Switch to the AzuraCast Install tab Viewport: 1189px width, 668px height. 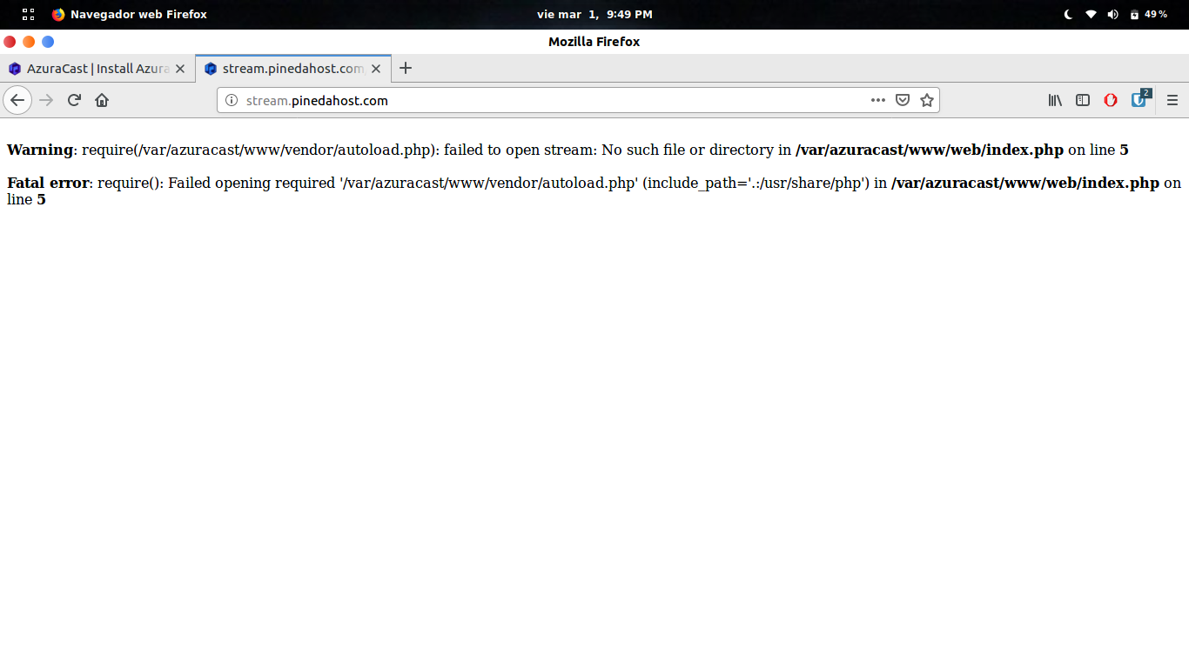(x=91, y=68)
